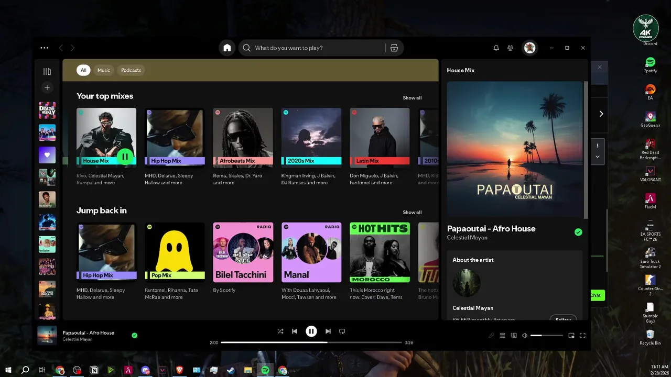
Task: Skip to the next track
Action: (328, 331)
